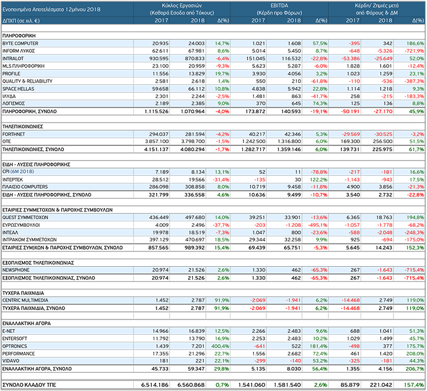Screen dimensions: 427x391
Task: Click ΕΝΑΛΛΑΚΤΙΚΗ ΑΓΟΡΑ total 2018 turnover 59.347
Action: pyautogui.click(x=196, y=369)
